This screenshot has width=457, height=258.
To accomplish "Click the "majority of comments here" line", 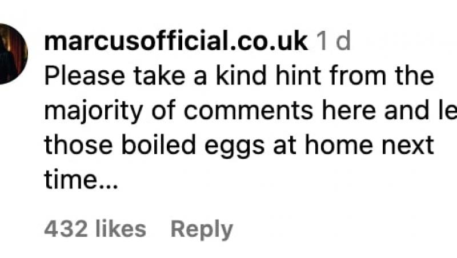I will pyautogui.click(x=250, y=111).
